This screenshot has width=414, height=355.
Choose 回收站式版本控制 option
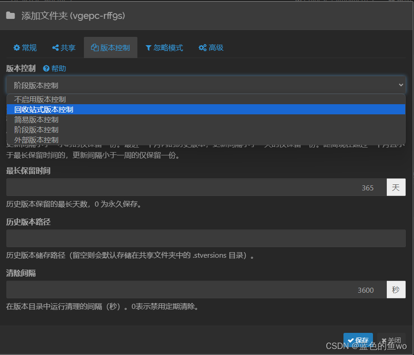coord(206,109)
